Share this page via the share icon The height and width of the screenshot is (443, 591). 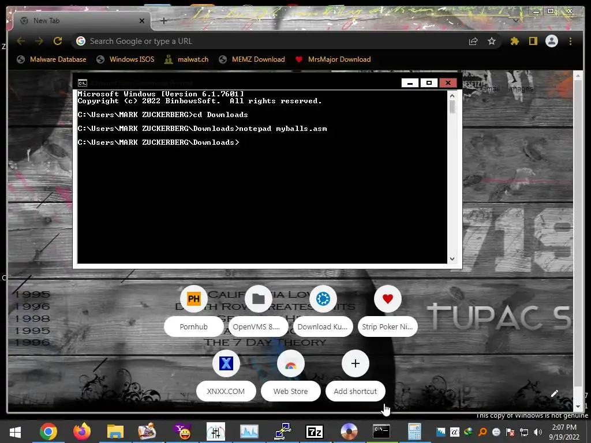pyautogui.click(x=473, y=41)
